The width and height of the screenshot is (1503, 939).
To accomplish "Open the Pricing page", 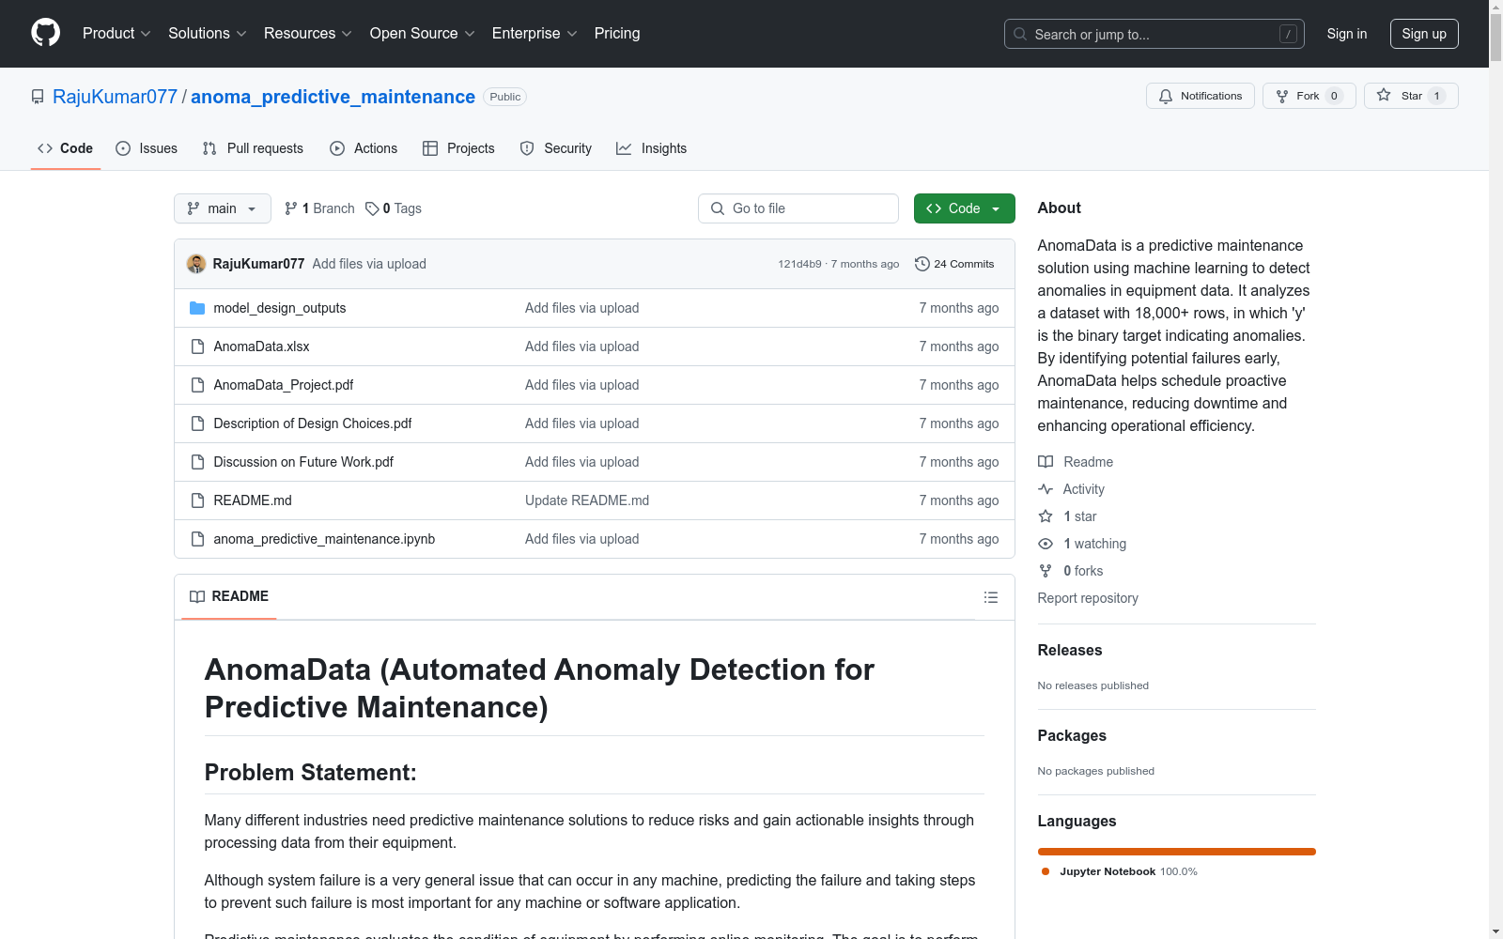I will tap(617, 34).
